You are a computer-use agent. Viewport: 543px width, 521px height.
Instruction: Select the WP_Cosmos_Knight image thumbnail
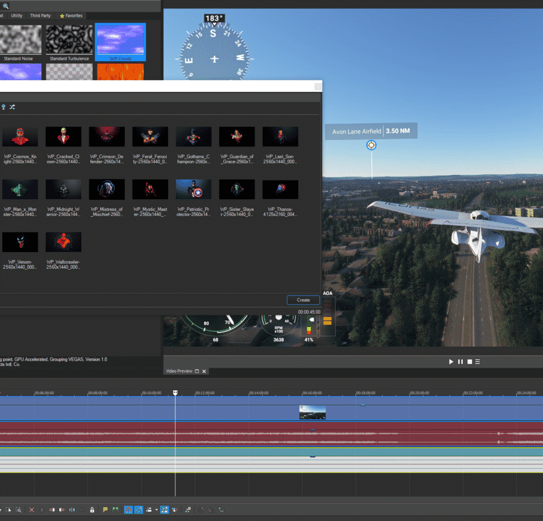pyautogui.click(x=20, y=136)
